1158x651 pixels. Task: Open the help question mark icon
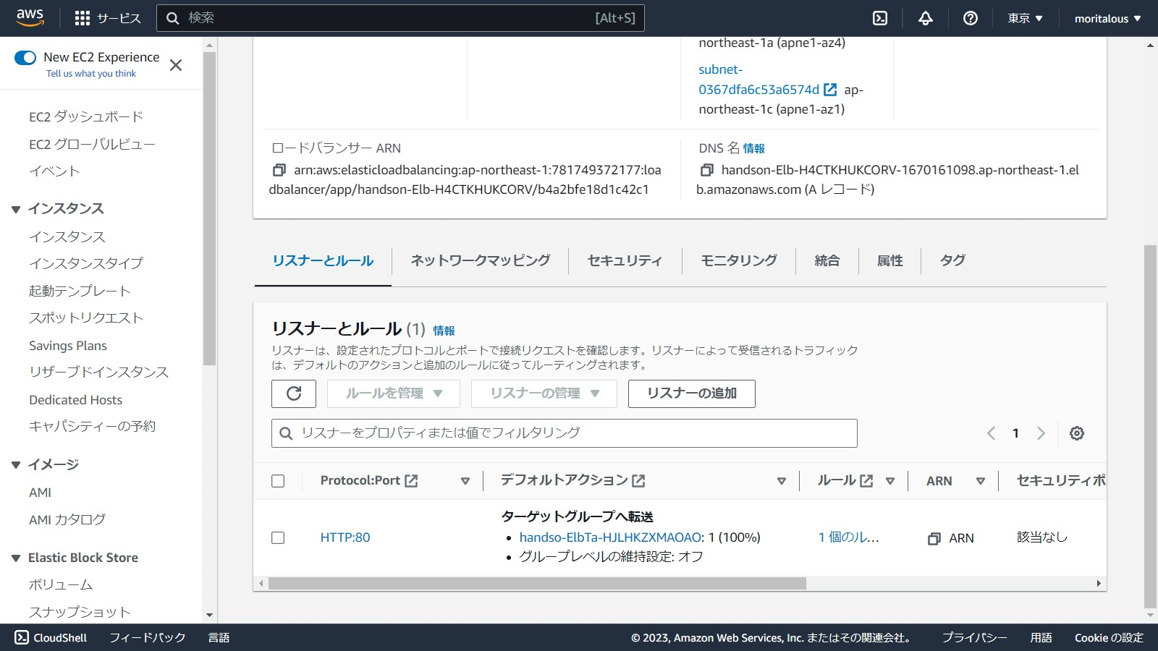click(x=971, y=18)
